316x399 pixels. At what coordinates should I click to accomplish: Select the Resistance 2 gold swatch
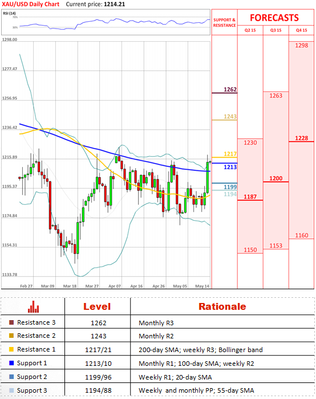[11, 336]
